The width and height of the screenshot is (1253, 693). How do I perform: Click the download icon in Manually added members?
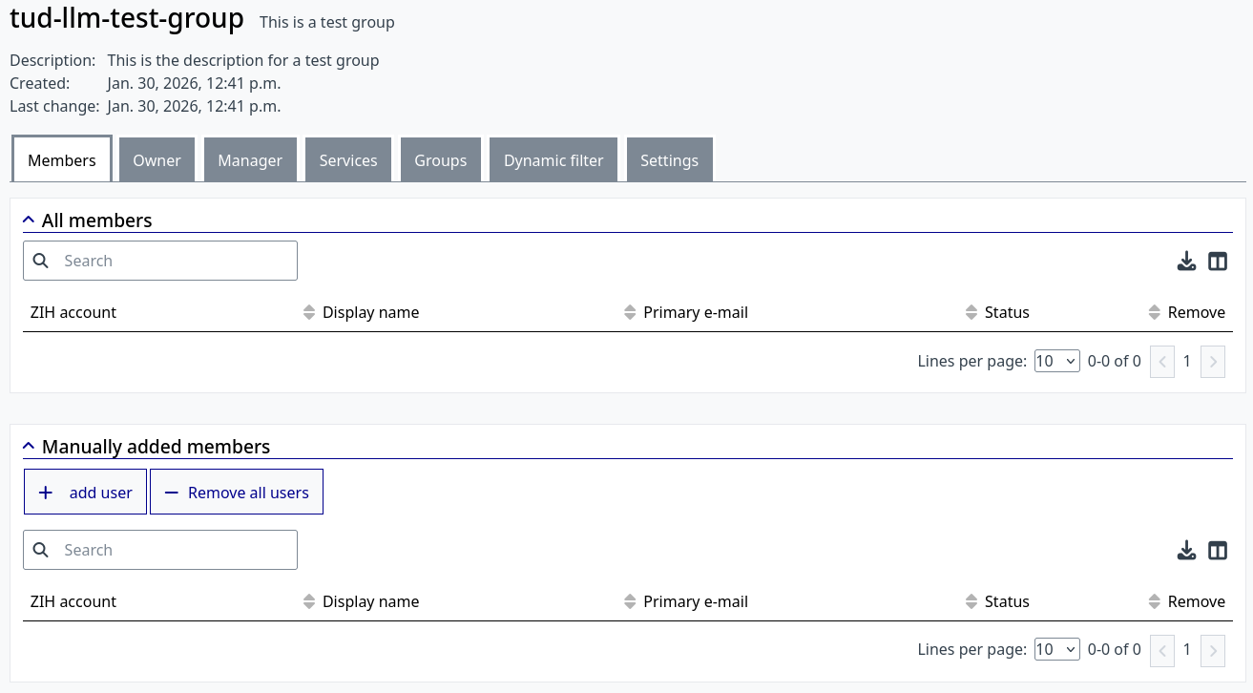coord(1186,551)
